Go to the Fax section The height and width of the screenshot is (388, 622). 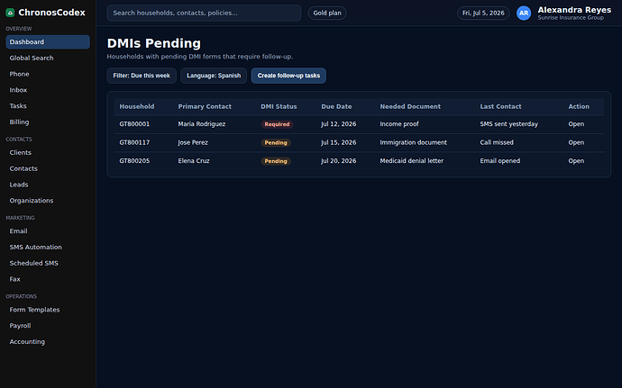pyautogui.click(x=48, y=279)
